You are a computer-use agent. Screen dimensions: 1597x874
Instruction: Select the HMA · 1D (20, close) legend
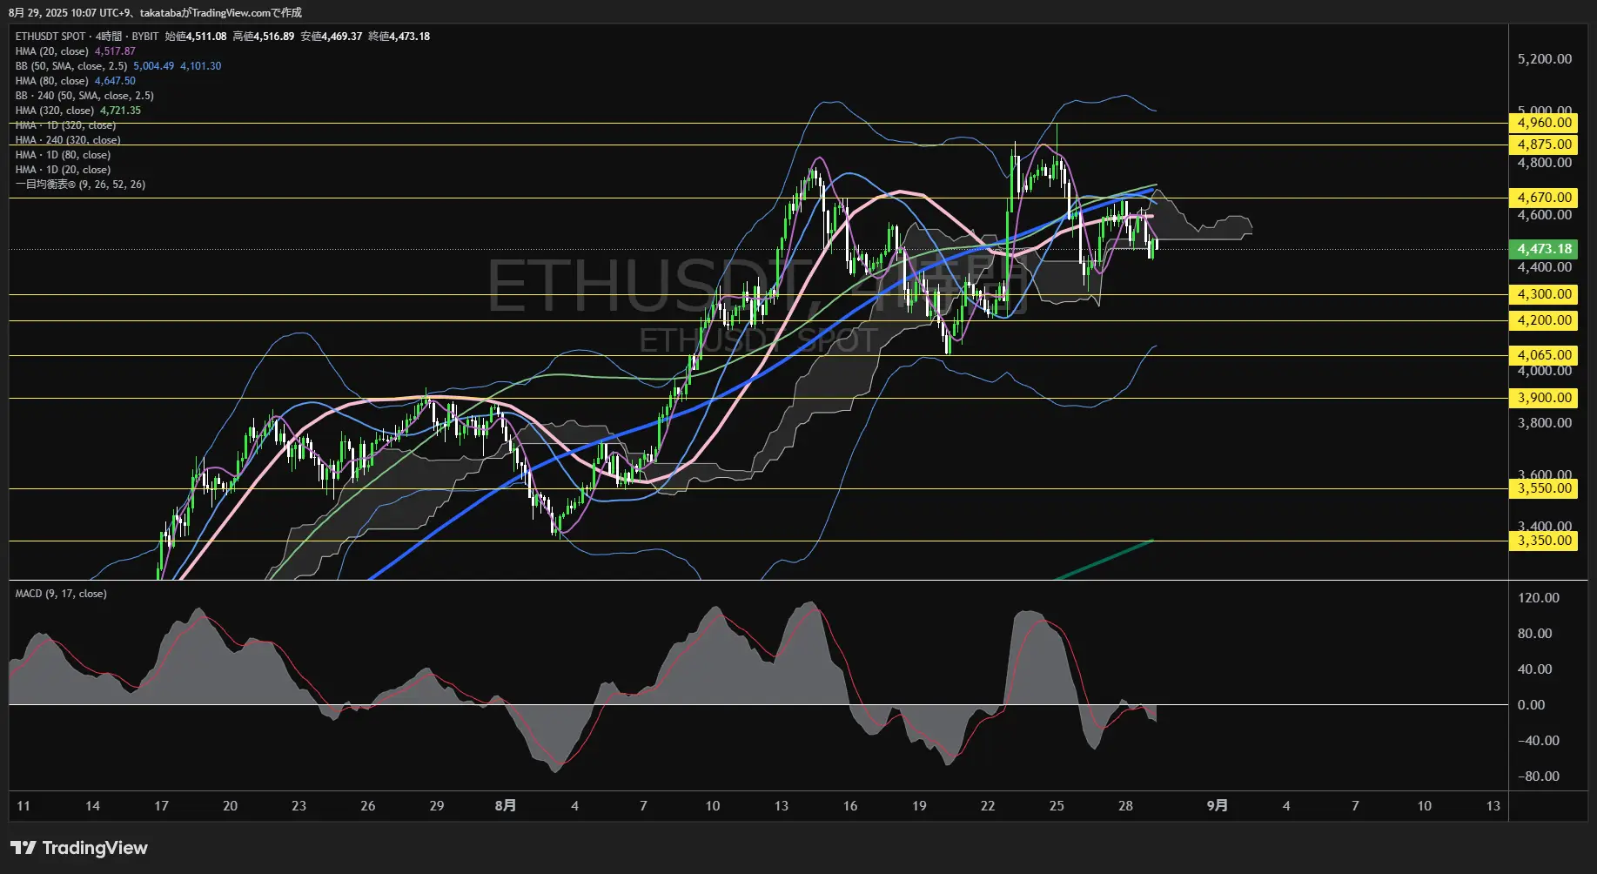[63, 170]
